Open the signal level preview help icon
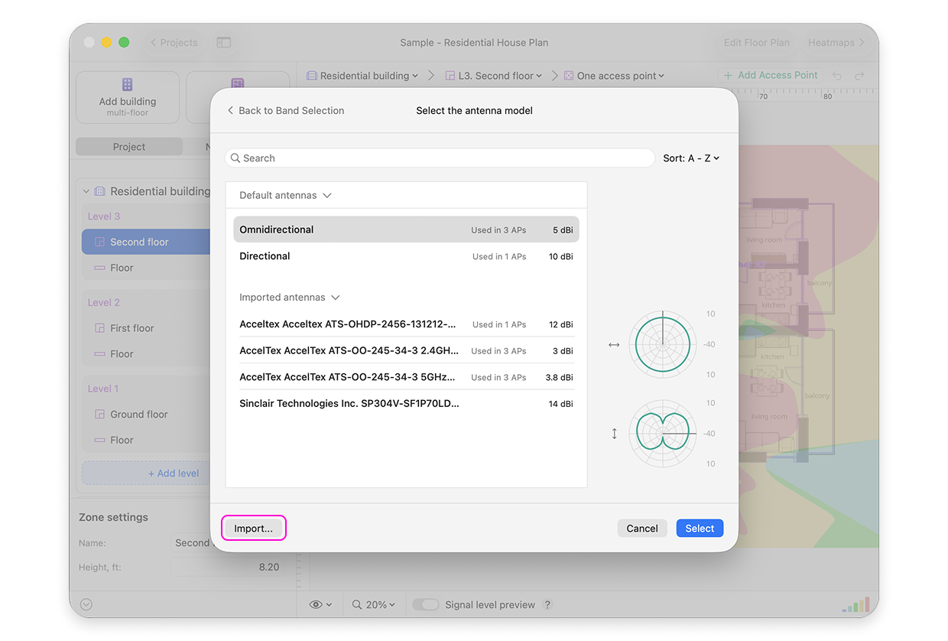 tap(547, 604)
